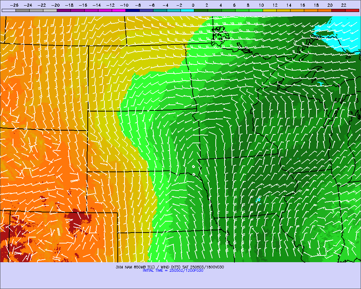
Task: Click the turquoise swatch between -4 and -2
Action: 173,10
